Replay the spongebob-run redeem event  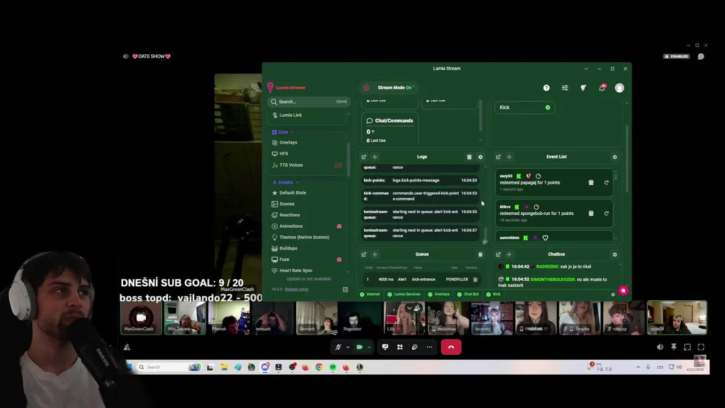tap(606, 213)
